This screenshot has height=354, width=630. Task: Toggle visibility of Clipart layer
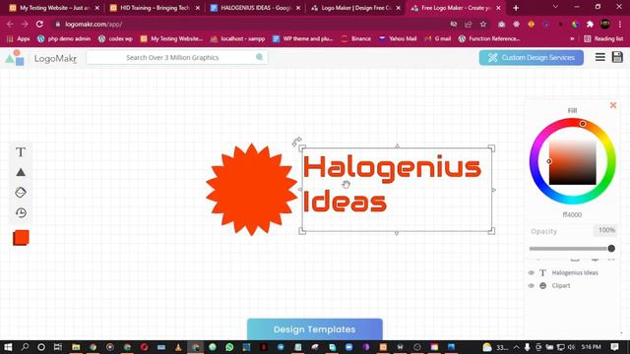[x=532, y=286]
